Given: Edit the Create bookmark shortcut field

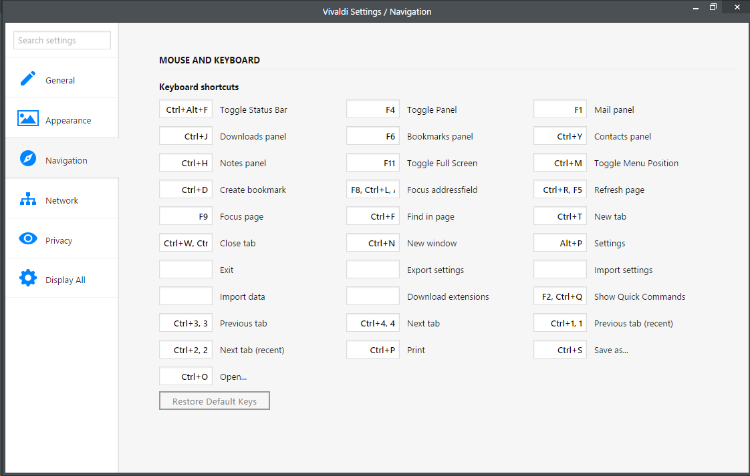Looking at the screenshot, I should [186, 190].
